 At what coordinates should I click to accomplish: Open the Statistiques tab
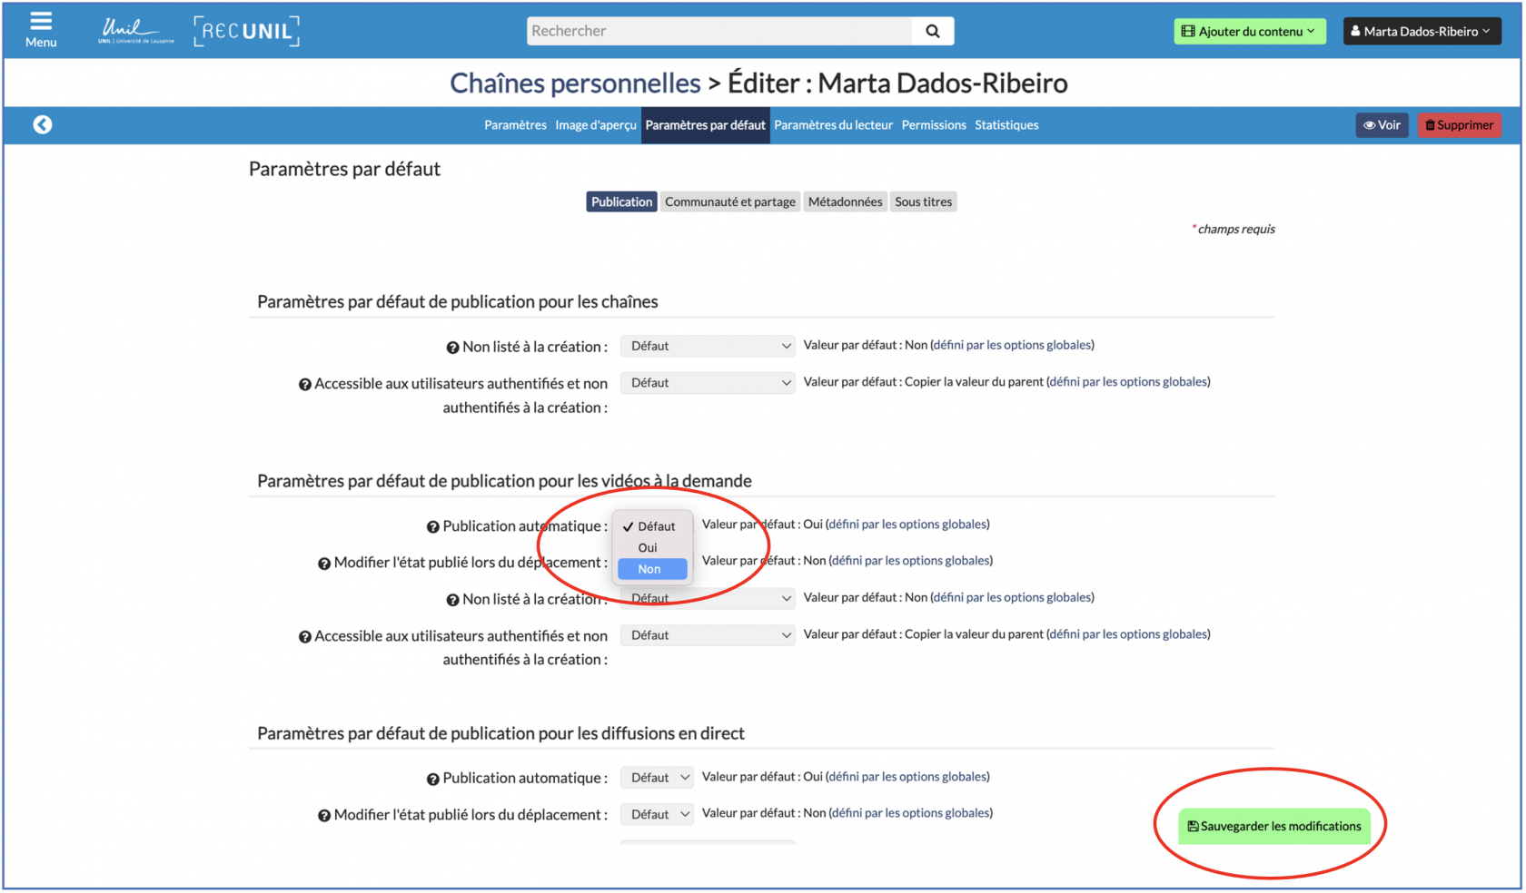tap(1006, 125)
